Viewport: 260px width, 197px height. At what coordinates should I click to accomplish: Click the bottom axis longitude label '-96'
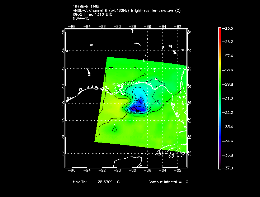(72, 170)
